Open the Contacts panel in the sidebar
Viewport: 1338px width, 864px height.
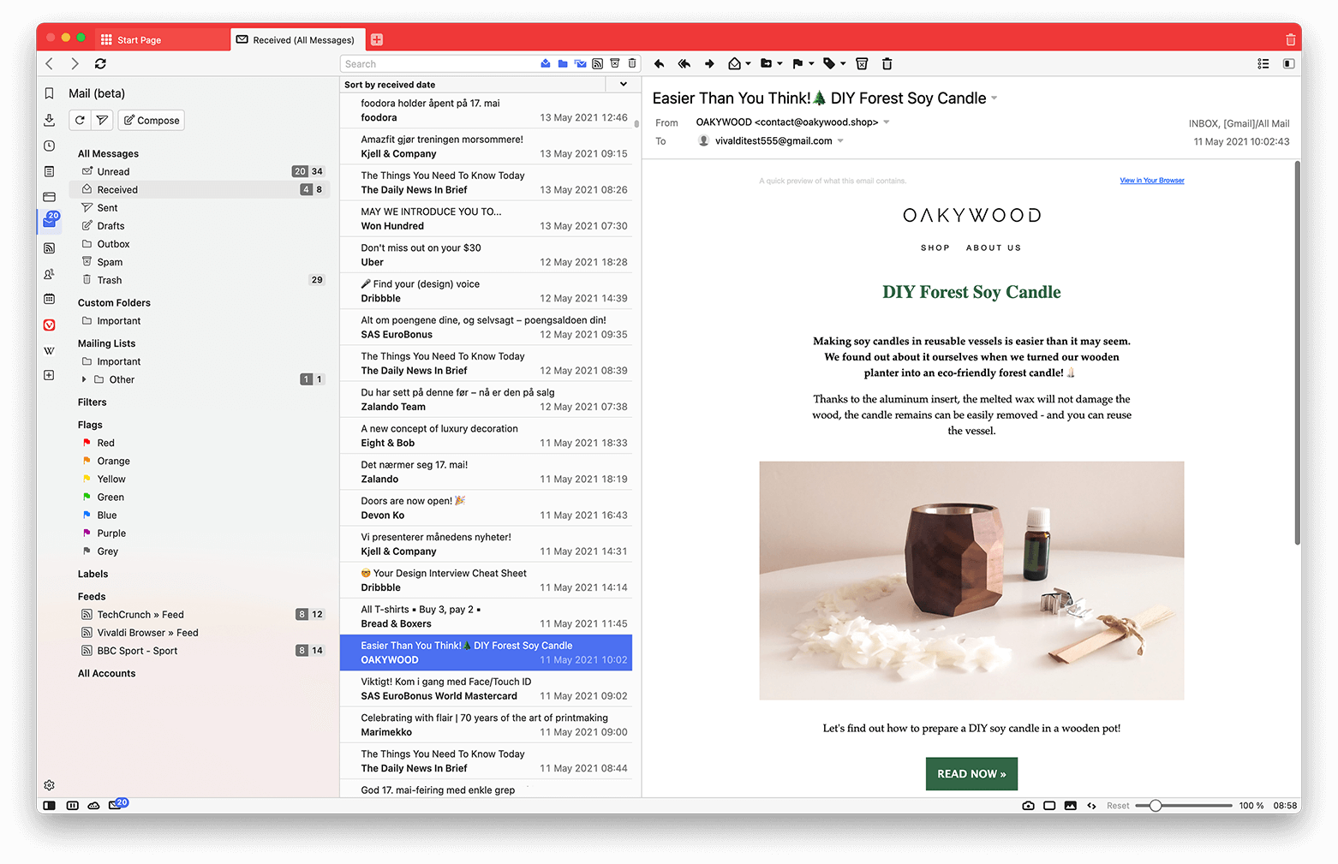pos(49,273)
